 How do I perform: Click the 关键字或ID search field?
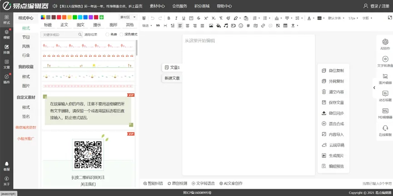[x=59, y=35]
